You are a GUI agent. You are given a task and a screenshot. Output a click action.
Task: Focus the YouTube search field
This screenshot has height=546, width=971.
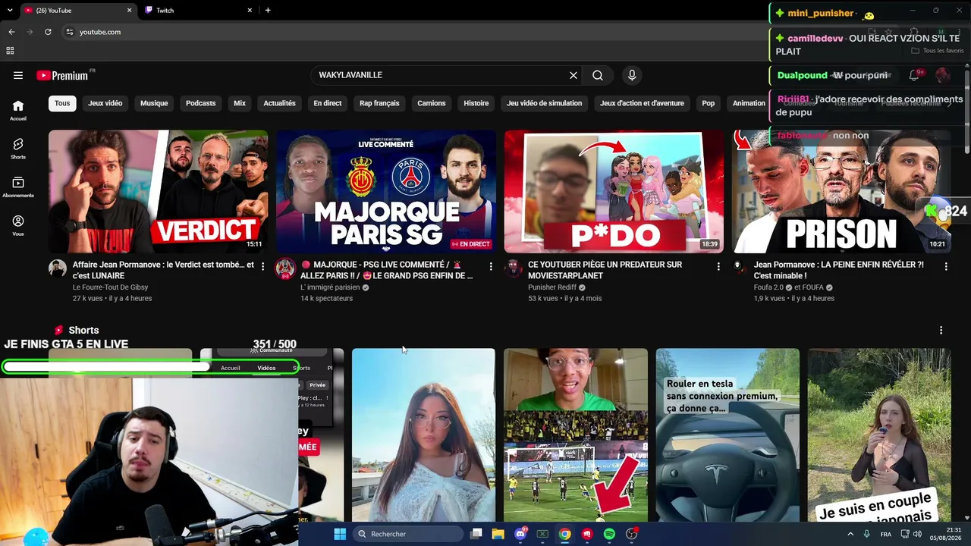[440, 75]
